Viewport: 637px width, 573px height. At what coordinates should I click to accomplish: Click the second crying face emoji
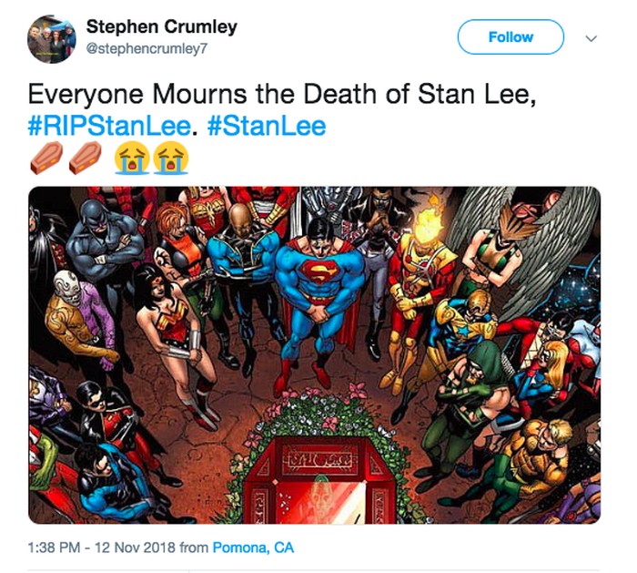click(169, 159)
